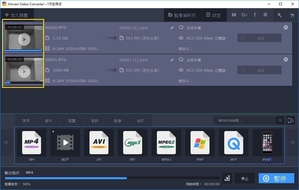Click the 停止 stop button

click(245, 178)
